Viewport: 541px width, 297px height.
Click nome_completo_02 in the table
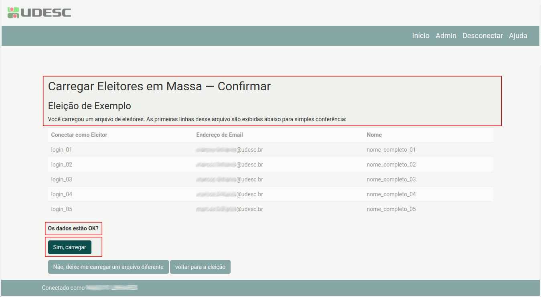[x=391, y=165]
